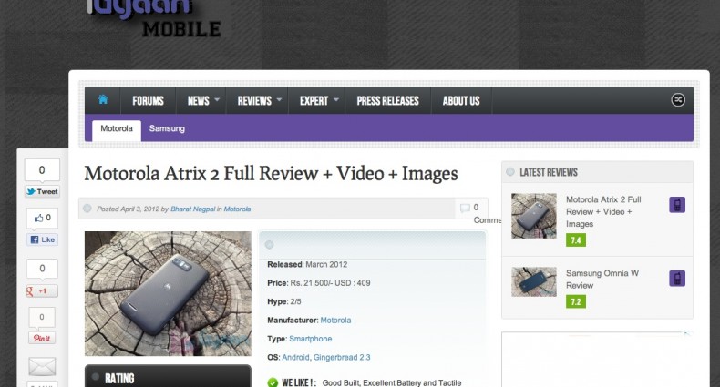Screen dimensions: 720x387
Task: Click the email envelope share icon
Action: tap(42, 366)
